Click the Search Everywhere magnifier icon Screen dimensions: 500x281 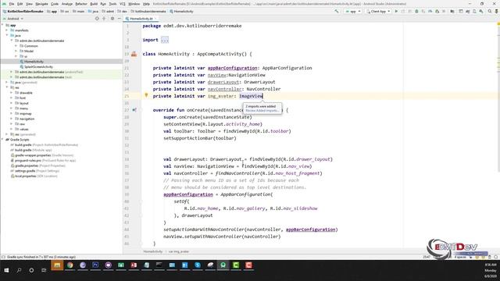(x=490, y=11)
